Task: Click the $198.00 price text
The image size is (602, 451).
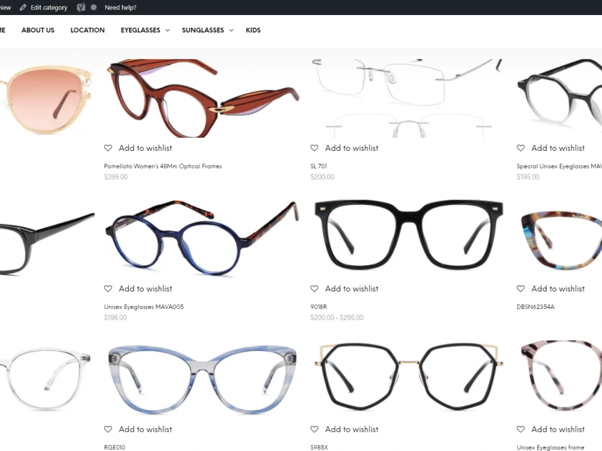Action: 115,318
